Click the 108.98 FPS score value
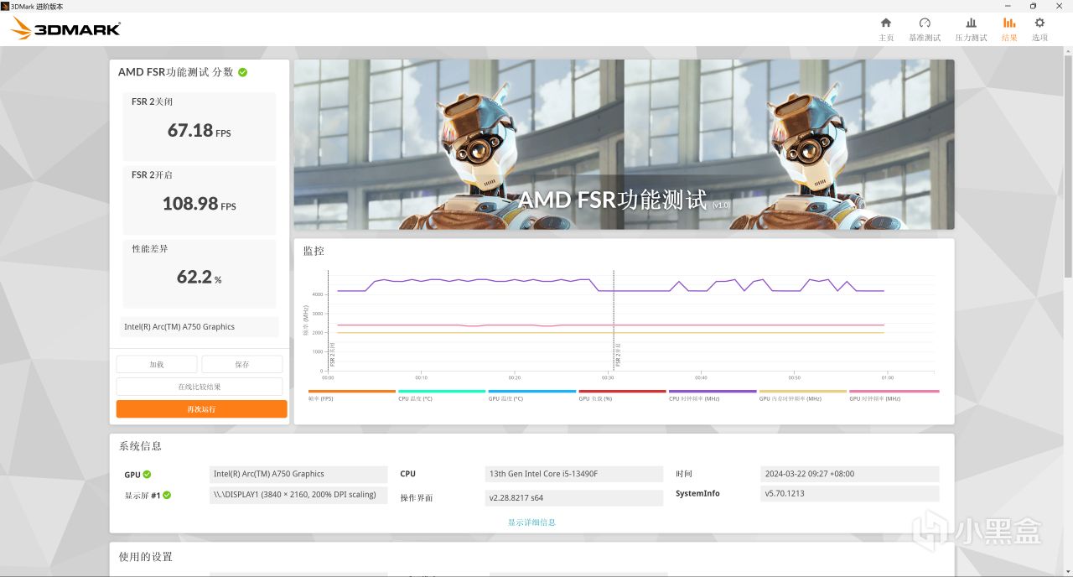Screen dimensions: 1073x577 (199, 204)
